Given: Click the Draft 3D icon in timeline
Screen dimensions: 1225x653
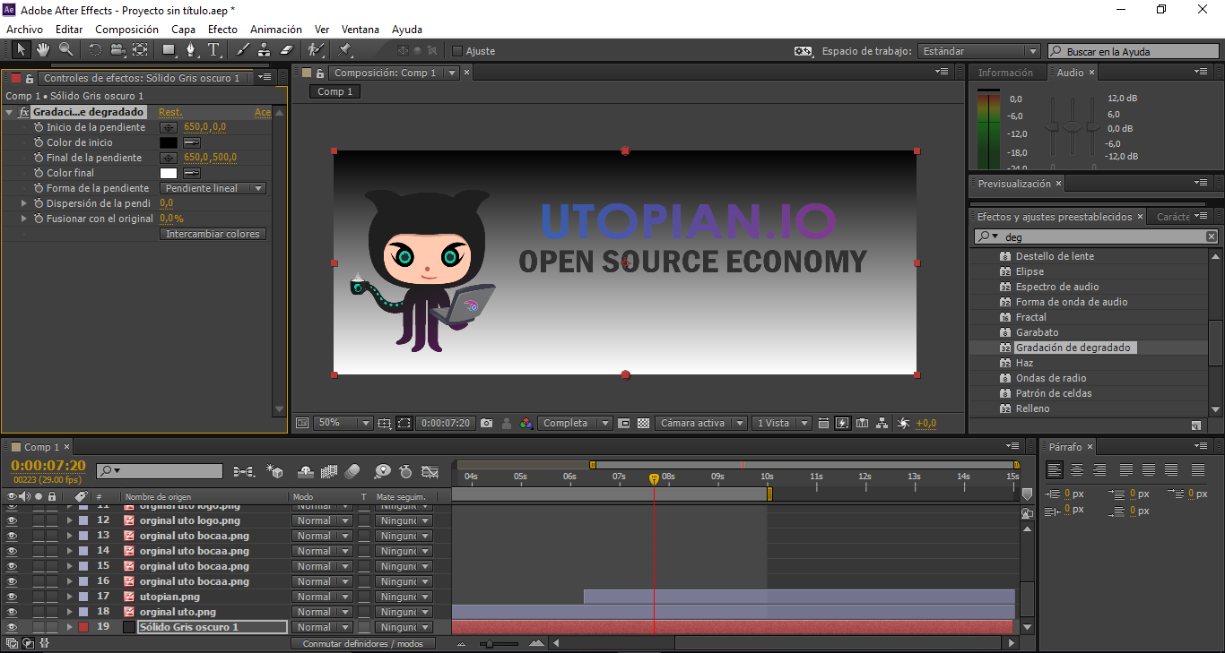Looking at the screenshot, I should point(275,471).
